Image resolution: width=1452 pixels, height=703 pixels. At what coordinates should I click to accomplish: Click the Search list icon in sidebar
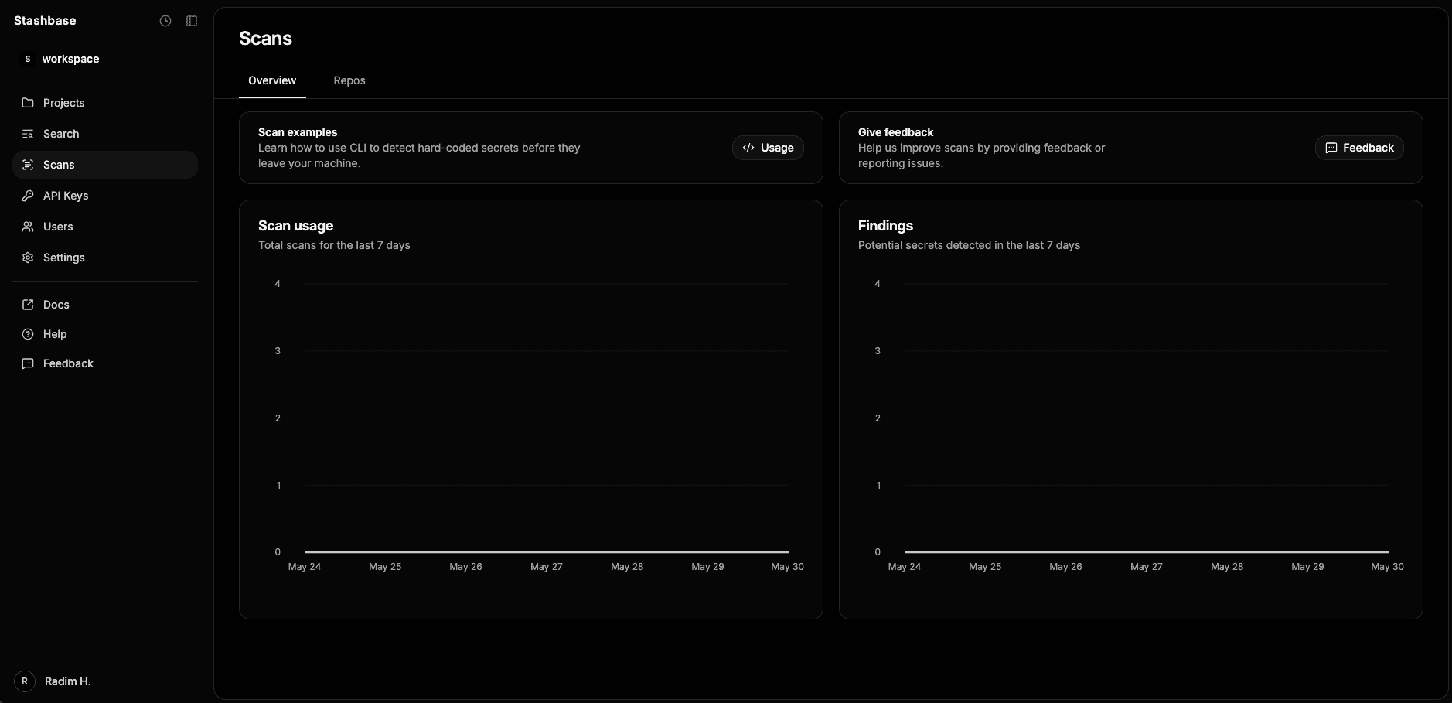point(28,134)
